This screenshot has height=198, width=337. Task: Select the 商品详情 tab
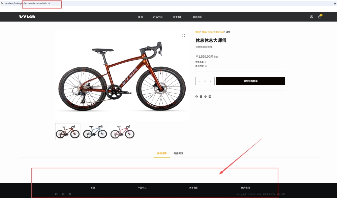point(162,153)
